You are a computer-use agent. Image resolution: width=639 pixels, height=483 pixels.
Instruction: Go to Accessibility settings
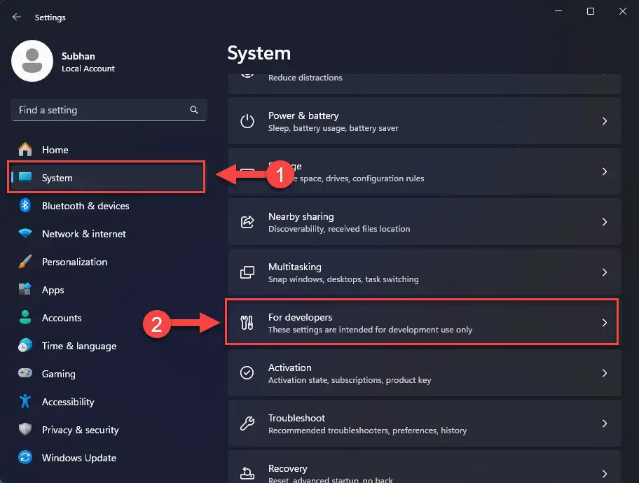tap(109, 402)
